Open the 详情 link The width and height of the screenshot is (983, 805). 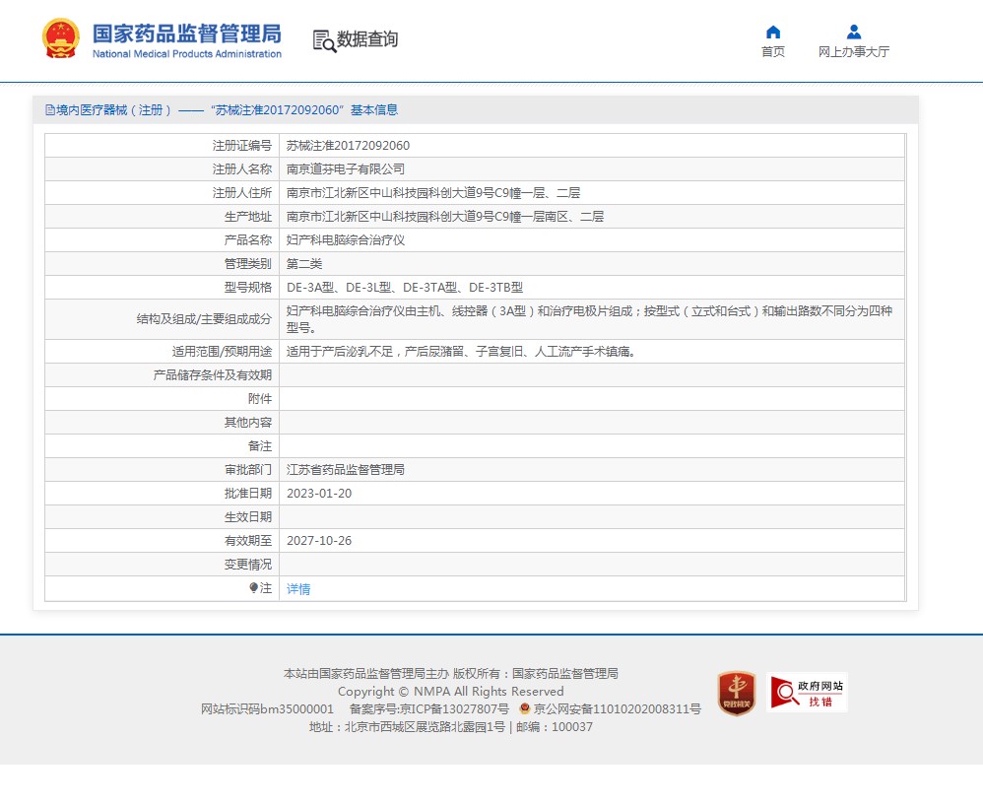point(298,588)
